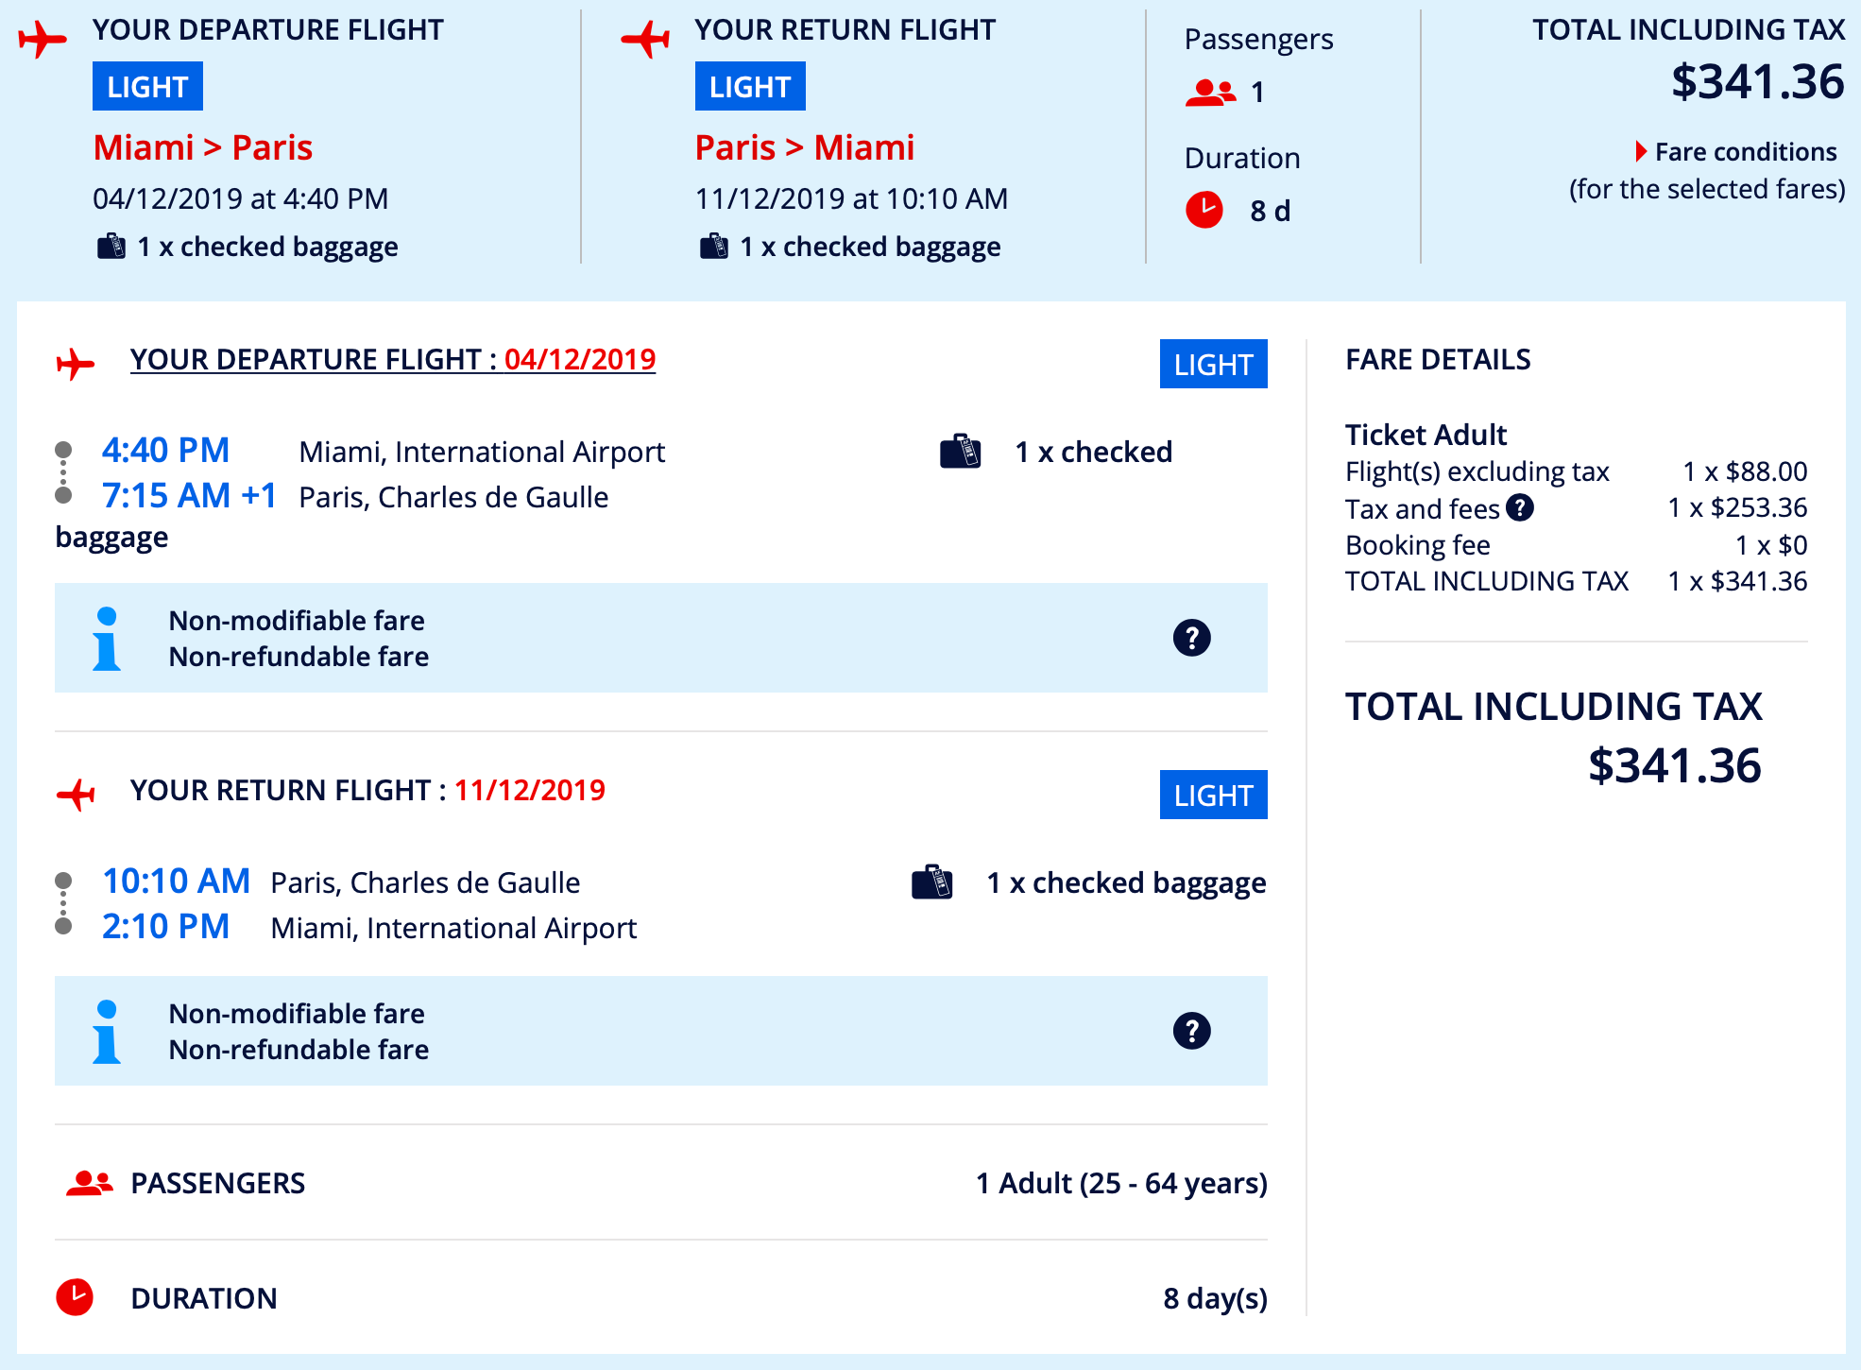Click the return fare blue info icon
Screen dimensions: 1861x1370
(107, 1031)
